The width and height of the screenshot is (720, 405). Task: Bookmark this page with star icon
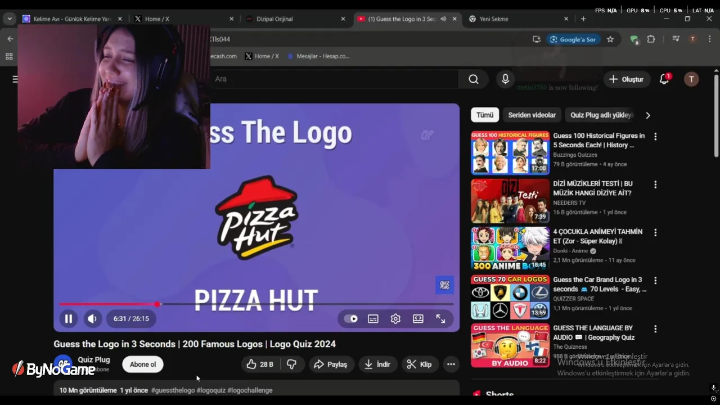(x=610, y=39)
